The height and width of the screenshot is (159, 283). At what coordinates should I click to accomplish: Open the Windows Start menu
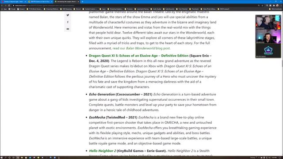coord(1,158)
